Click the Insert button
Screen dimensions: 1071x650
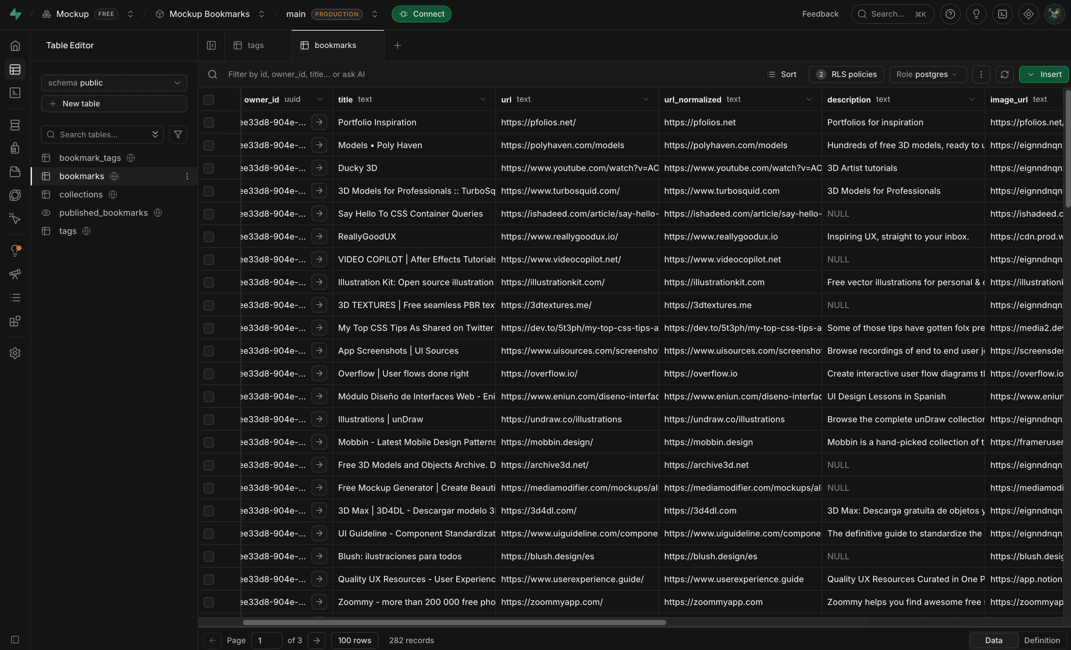click(x=1044, y=74)
